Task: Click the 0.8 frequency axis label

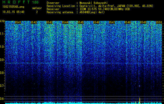Action: (2, 73)
